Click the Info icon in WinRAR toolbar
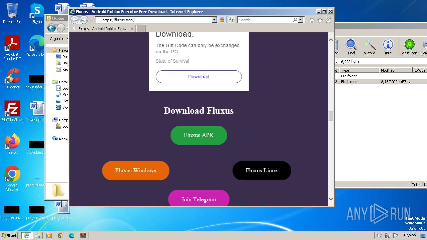Viewport: 427px width, 240px height. (x=388, y=47)
